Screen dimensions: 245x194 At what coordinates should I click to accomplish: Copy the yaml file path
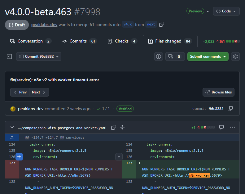114,127
